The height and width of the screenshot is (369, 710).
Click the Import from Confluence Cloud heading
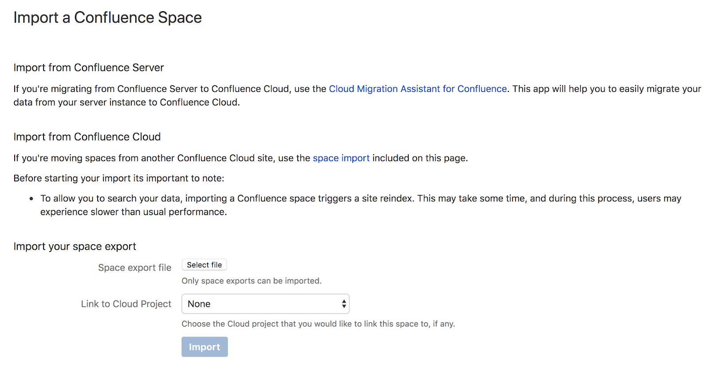[x=87, y=137]
